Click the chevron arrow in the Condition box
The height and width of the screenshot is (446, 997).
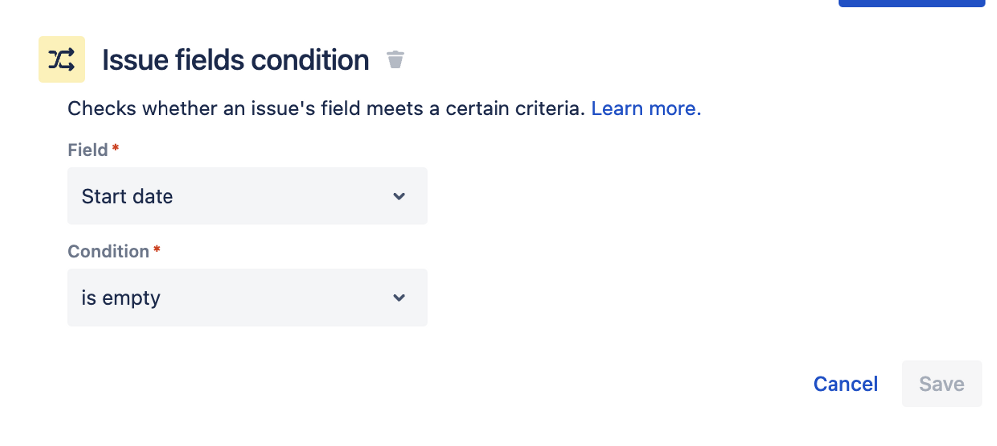(x=399, y=298)
